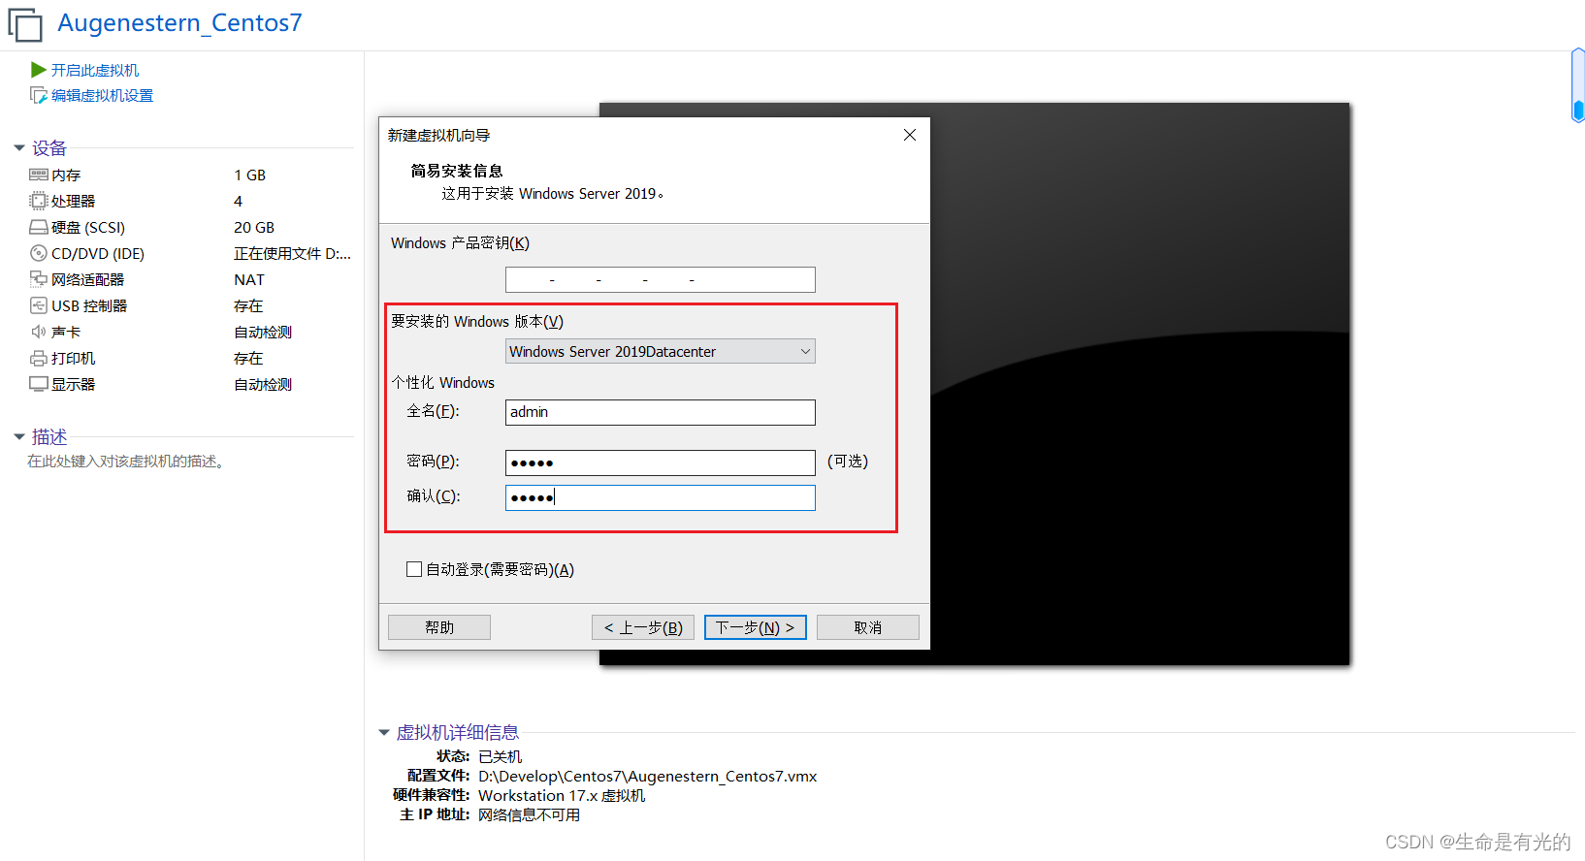Click the 内存 1 GB value
This screenshot has width=1585, height=861.
(x=249, y=175)
